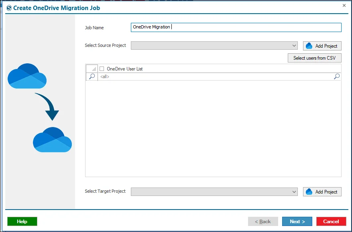
Task: Click the <all> filter field in user list
Action: click(216, 77)
